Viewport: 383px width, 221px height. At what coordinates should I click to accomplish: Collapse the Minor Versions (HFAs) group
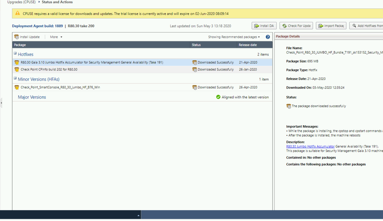15,79
